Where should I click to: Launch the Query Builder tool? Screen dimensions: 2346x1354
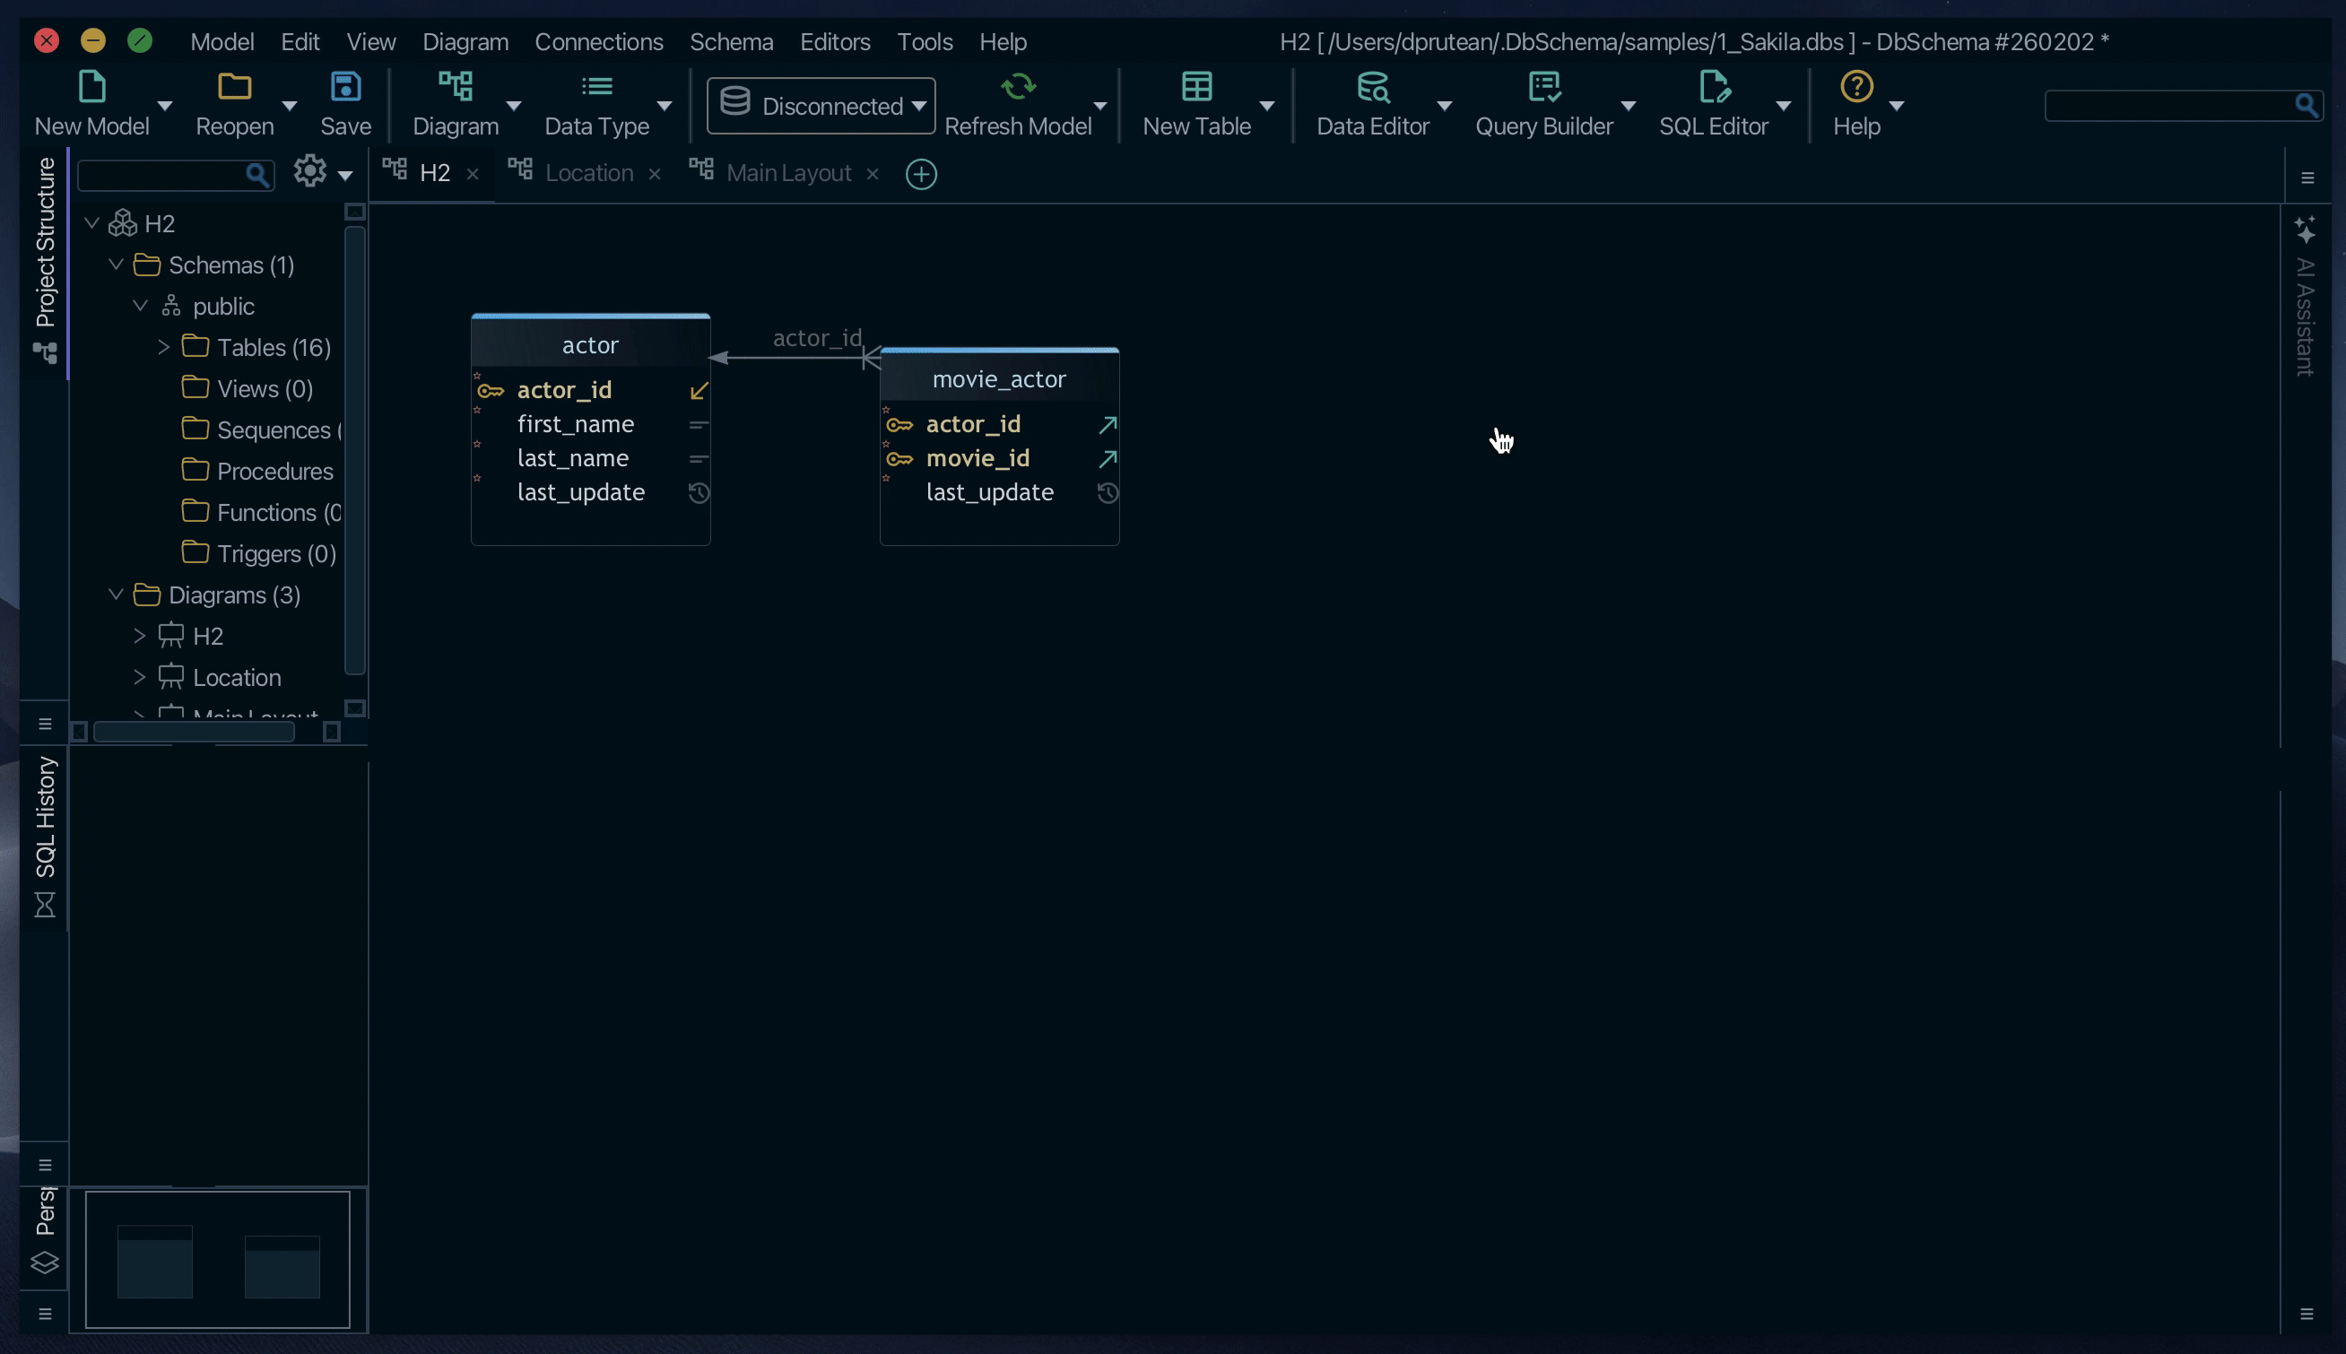point(1543,89)
